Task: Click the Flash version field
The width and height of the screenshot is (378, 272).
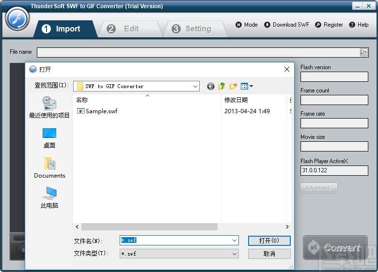Action: 334,77
